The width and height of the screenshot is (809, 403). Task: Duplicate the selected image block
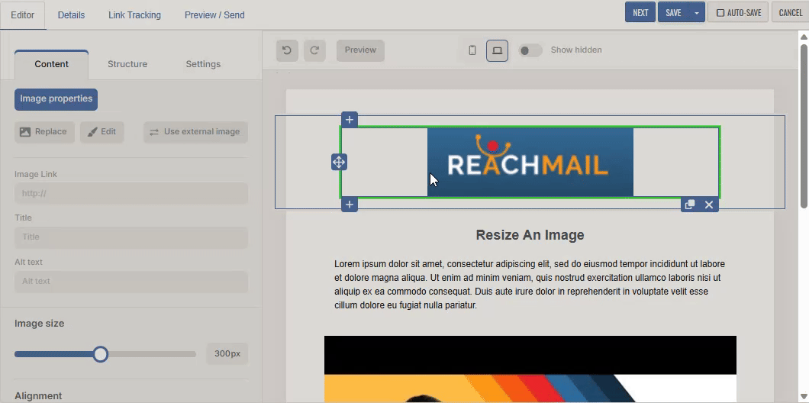pos(690,205)
